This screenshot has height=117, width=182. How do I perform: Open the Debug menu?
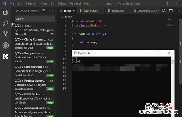(62, 3)
